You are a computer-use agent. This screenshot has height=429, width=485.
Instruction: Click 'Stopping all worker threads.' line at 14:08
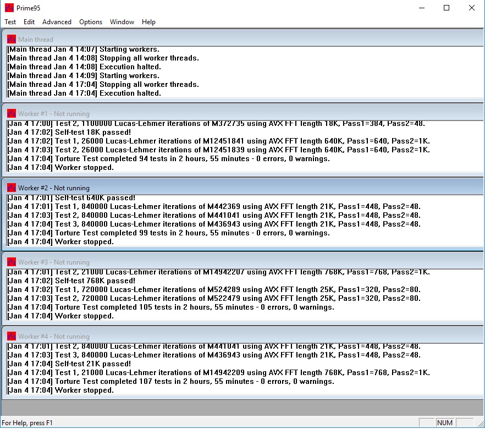click(103, 58)
